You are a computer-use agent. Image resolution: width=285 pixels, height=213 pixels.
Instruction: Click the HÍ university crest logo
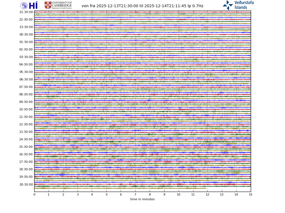pos(24,6)
